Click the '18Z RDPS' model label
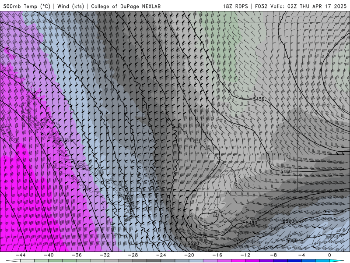 235,6
